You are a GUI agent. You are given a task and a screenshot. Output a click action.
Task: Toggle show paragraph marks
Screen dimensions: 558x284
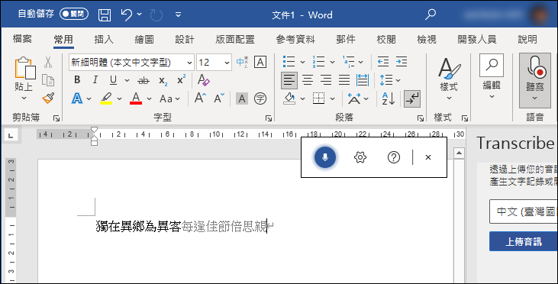(x=412, y=98)
